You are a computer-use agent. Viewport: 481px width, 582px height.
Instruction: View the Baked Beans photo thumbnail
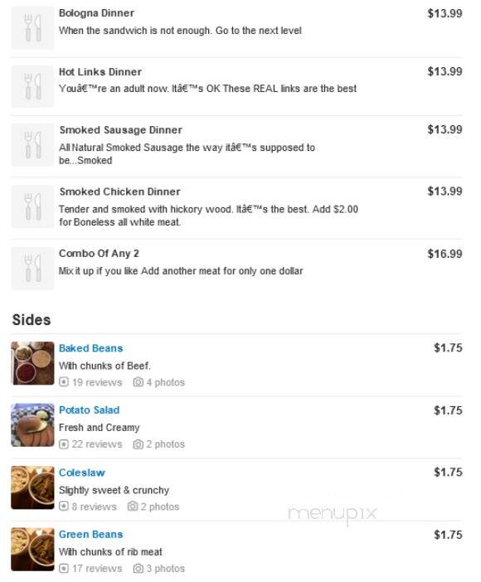click(x=32, y=363)
